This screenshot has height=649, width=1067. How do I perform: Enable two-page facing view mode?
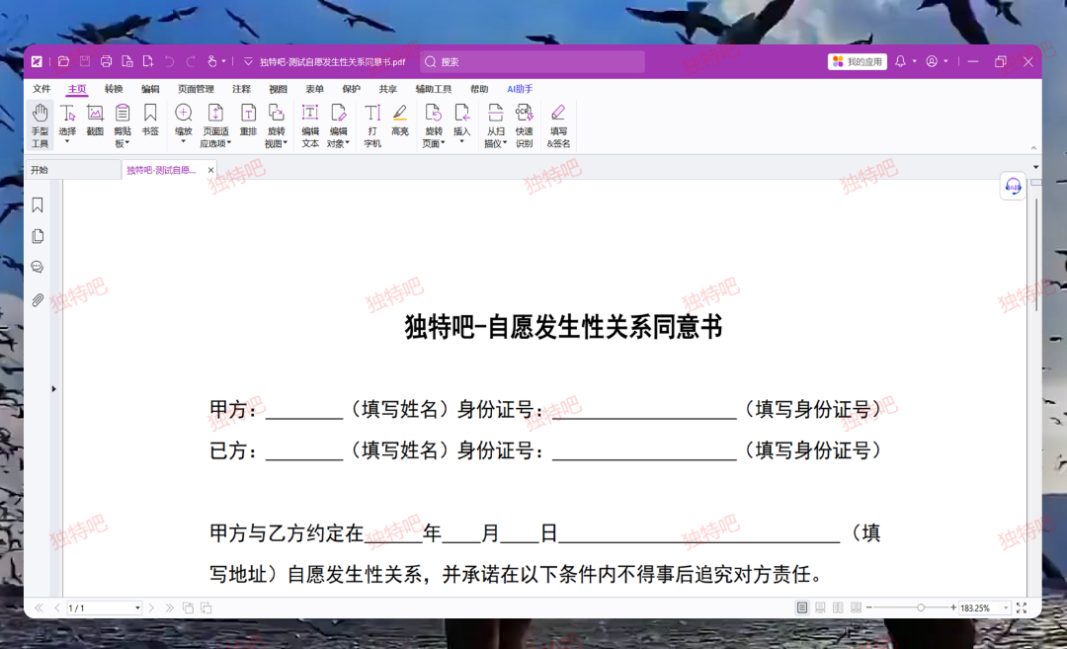click(839, 608)
